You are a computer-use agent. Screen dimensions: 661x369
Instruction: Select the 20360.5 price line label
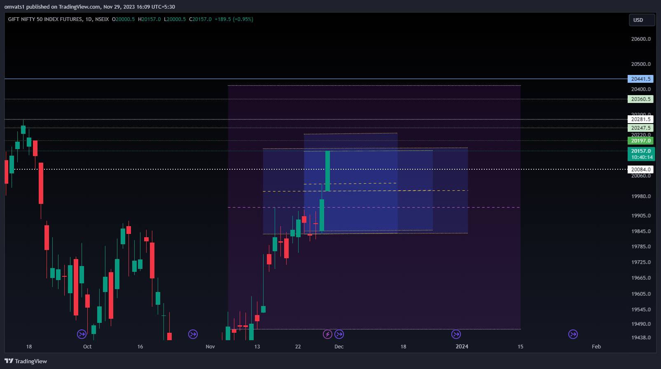tap(641, 99)
